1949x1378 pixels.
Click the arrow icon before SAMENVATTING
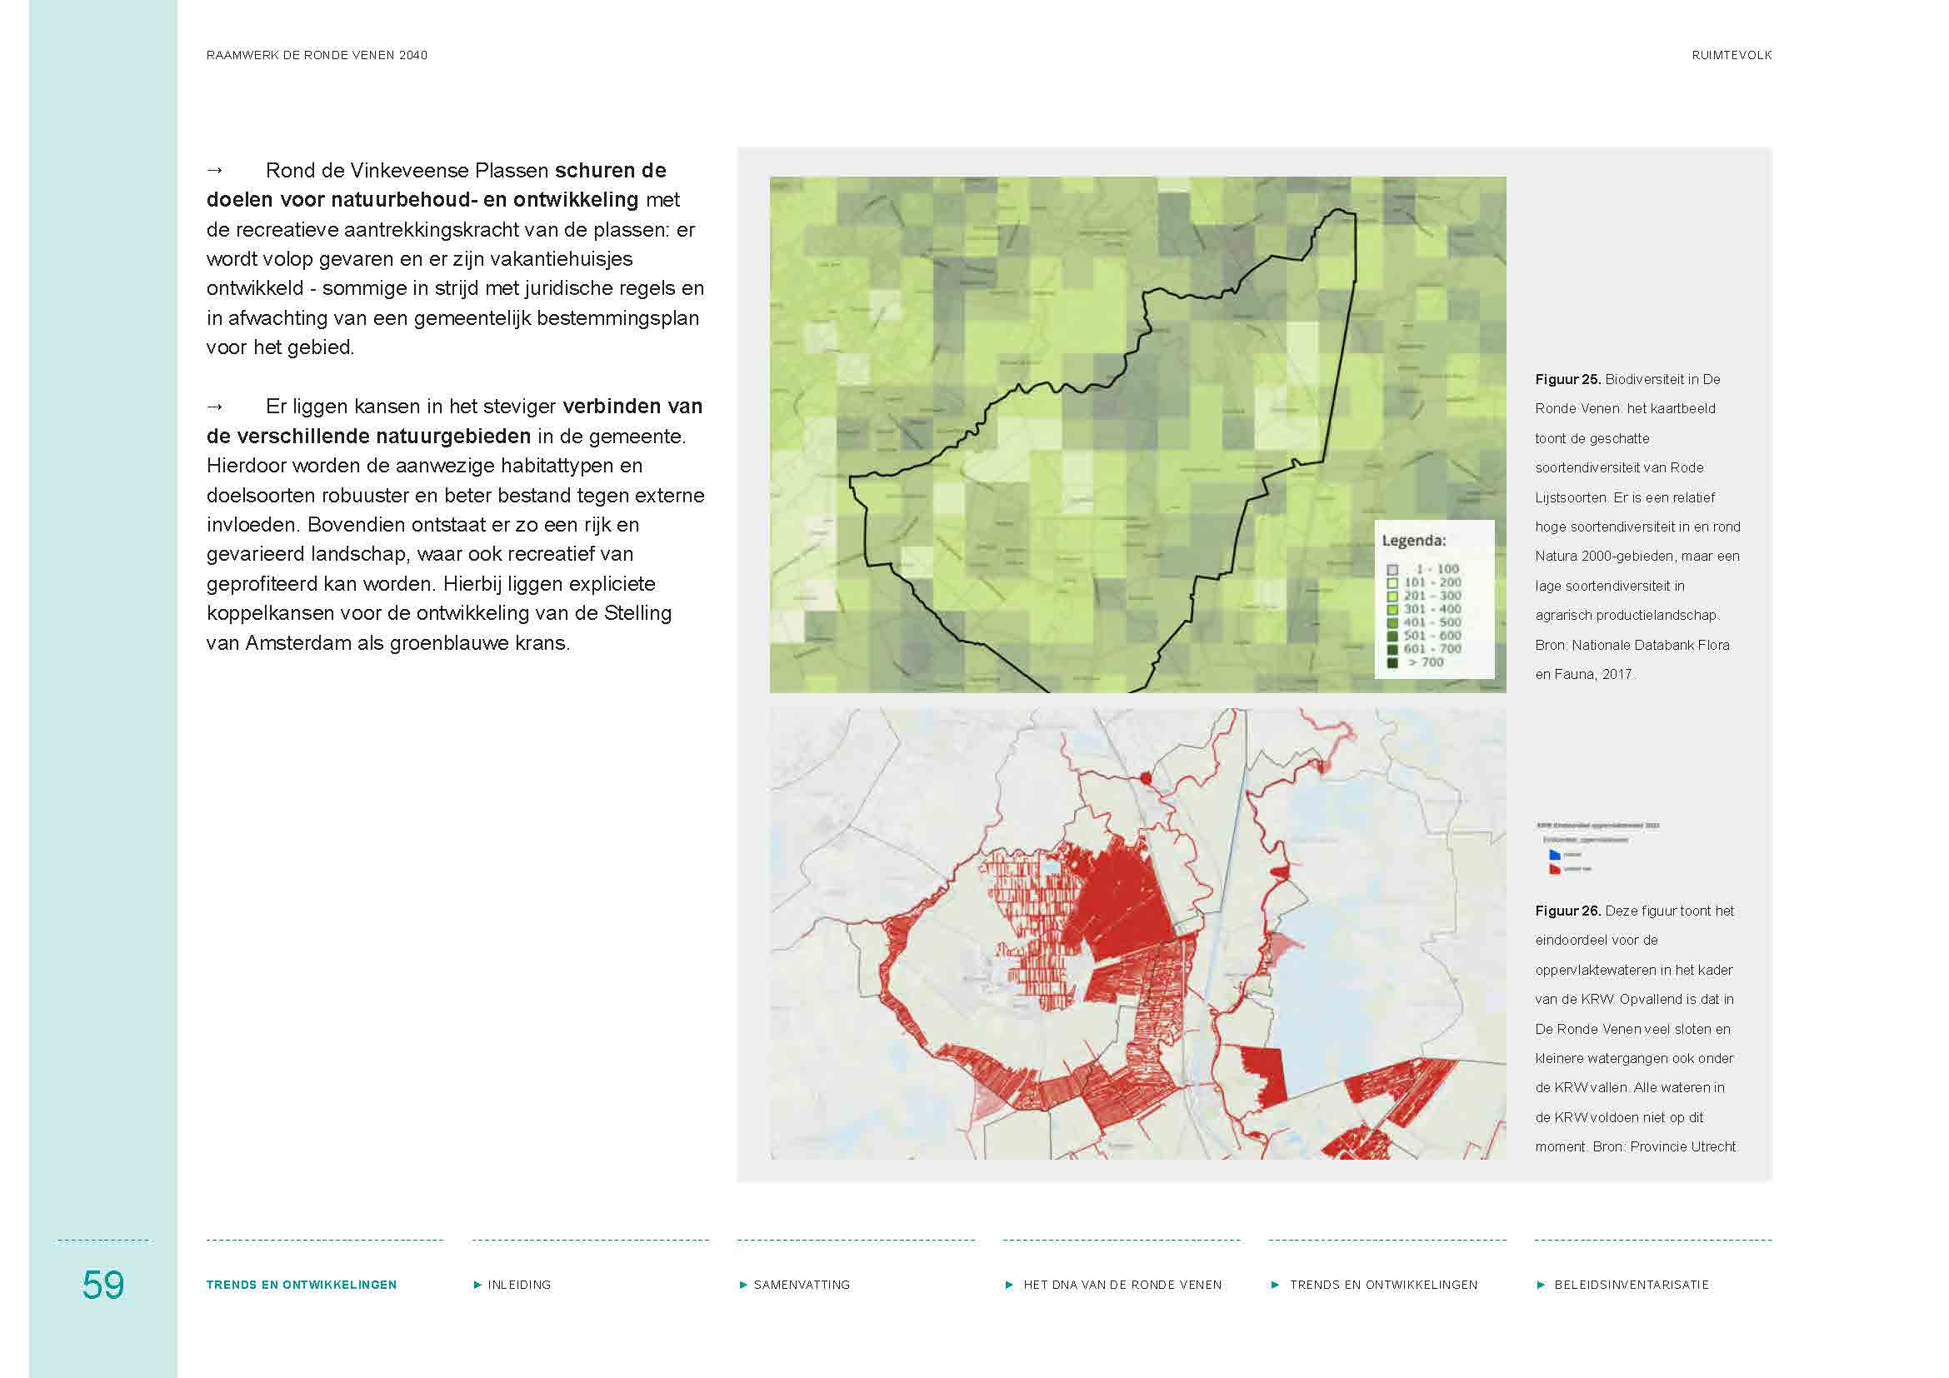point(745,1285)
